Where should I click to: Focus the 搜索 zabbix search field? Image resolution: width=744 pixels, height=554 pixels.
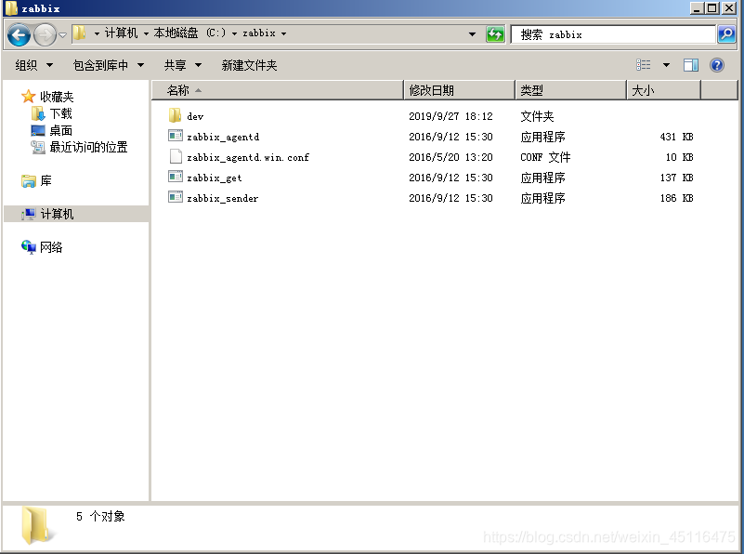[613, 34]
